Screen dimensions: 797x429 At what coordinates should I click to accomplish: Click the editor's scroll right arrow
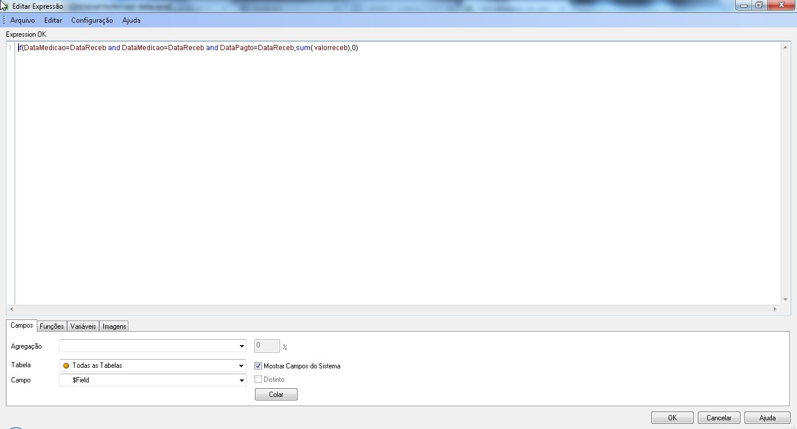click(x=776, y=309)
